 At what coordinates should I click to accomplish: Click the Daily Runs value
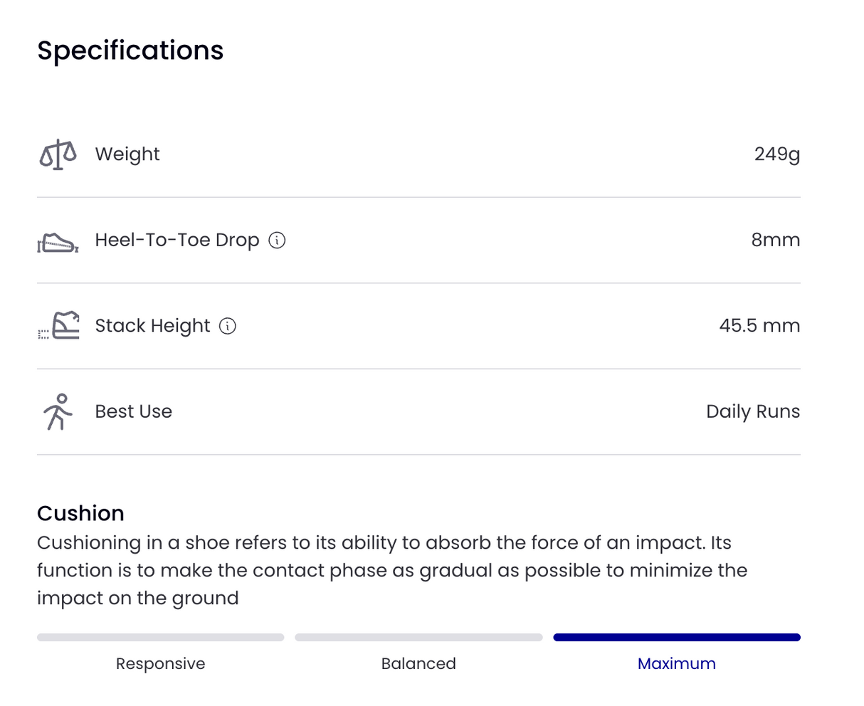pos(753,411)
